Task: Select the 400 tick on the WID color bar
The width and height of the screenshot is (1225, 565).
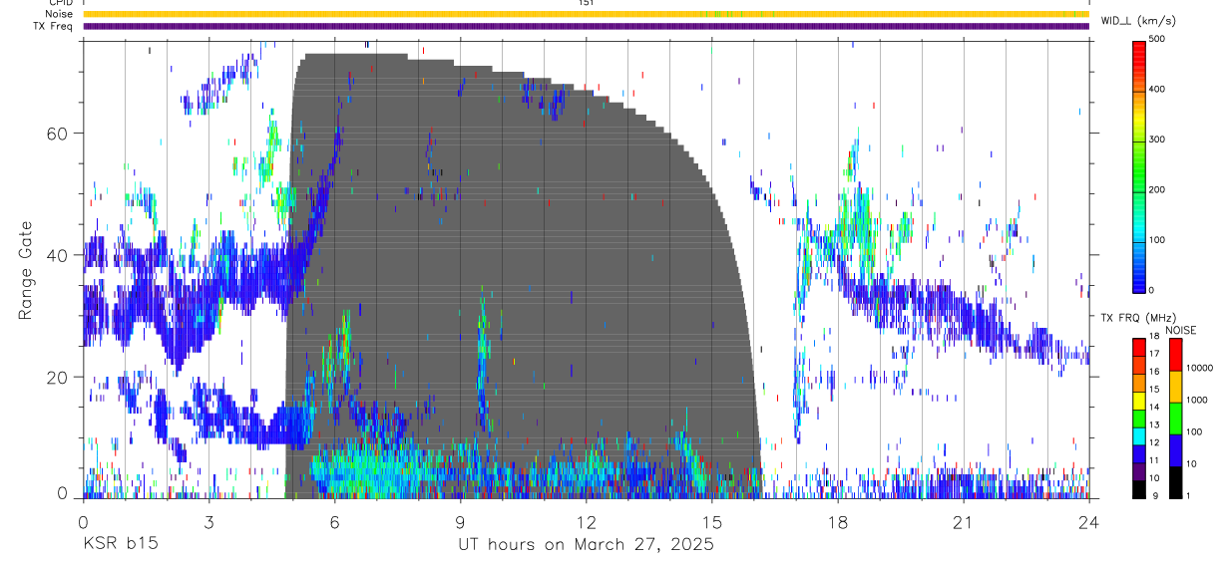Action: coord(1159,90)
